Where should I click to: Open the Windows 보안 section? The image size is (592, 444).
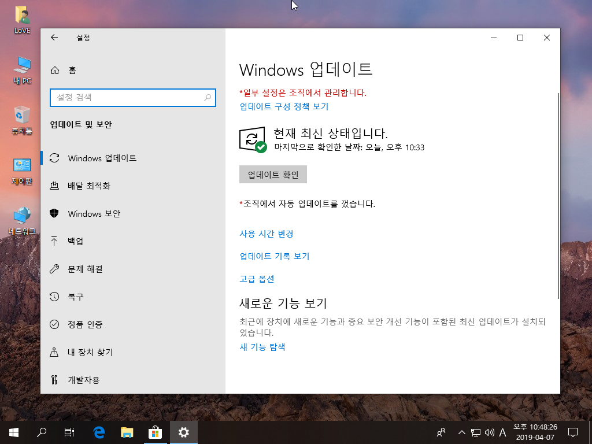click(133, 213)
